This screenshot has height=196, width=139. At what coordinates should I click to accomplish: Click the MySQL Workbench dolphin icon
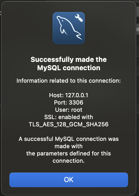click(69, 28)
